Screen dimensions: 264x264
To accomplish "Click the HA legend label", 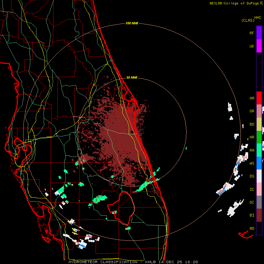I will coord(252,98).
